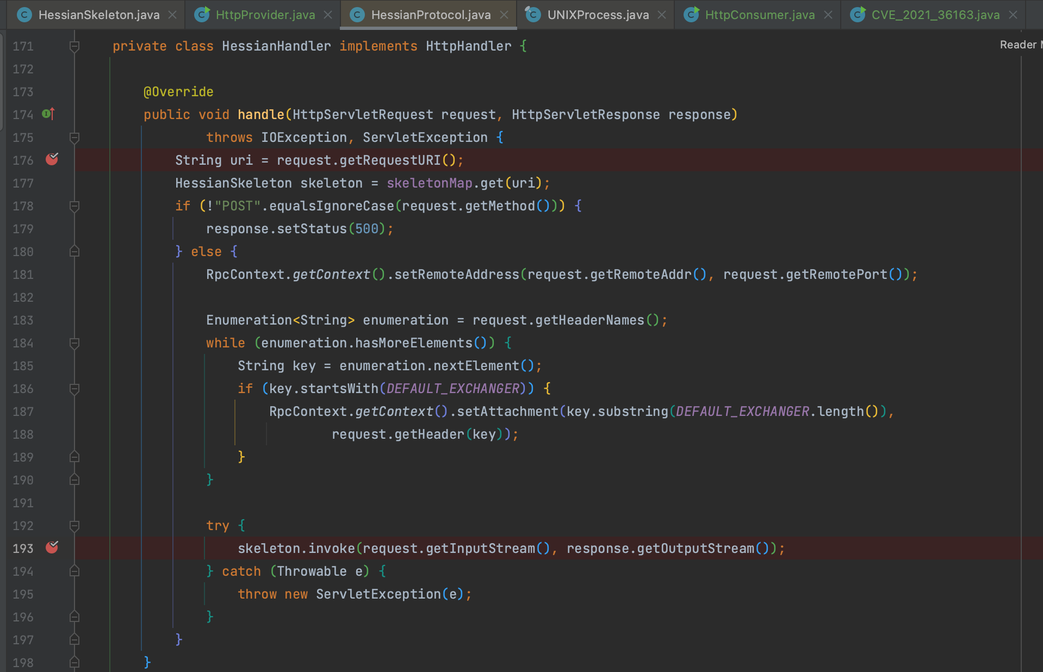Click getRemotePort method call
The width and height of the screenshot is (1043, 672).
(836, 275)
